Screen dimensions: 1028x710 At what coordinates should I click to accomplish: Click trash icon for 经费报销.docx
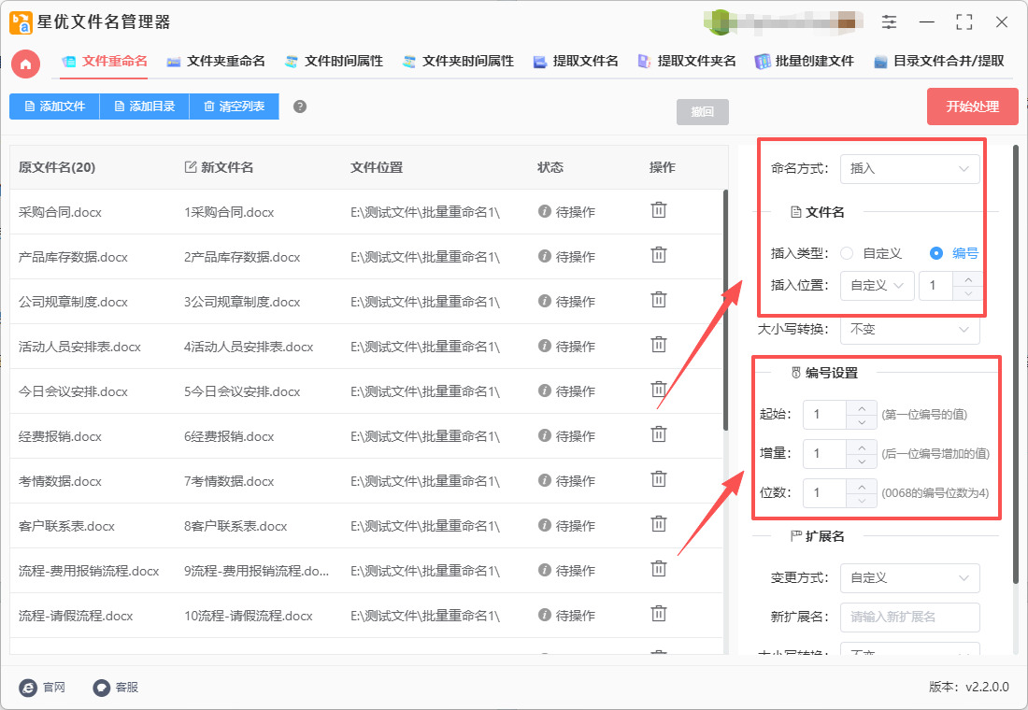(x=658, y=434)
